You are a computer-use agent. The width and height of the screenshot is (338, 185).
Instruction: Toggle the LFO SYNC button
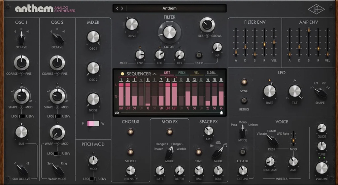pyautogui.click(x=244, y=82)
